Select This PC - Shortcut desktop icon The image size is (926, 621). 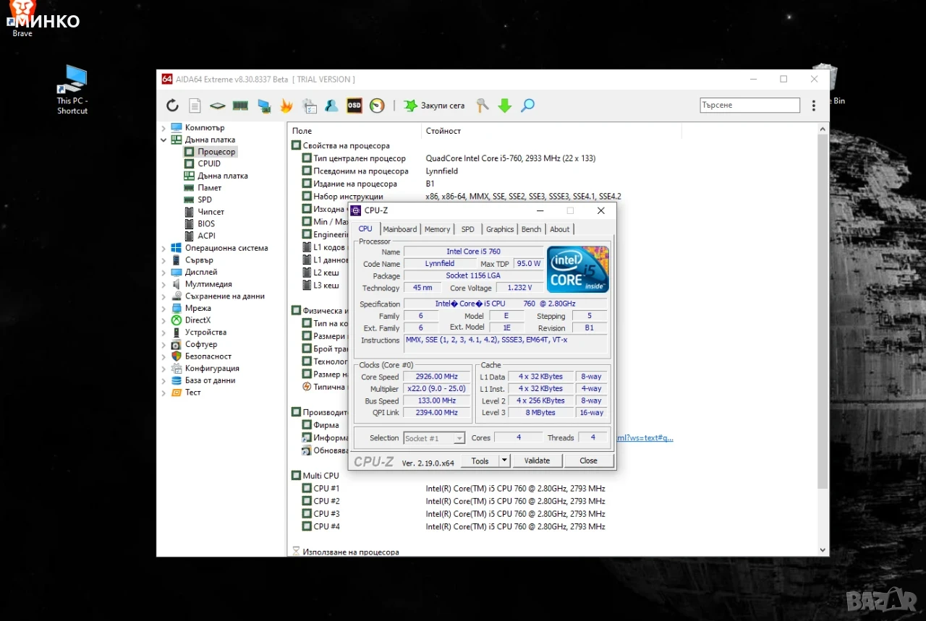[x=72, y=90]
